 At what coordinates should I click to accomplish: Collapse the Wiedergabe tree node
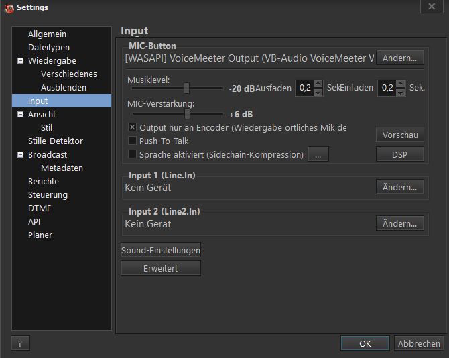click(20, 61)
